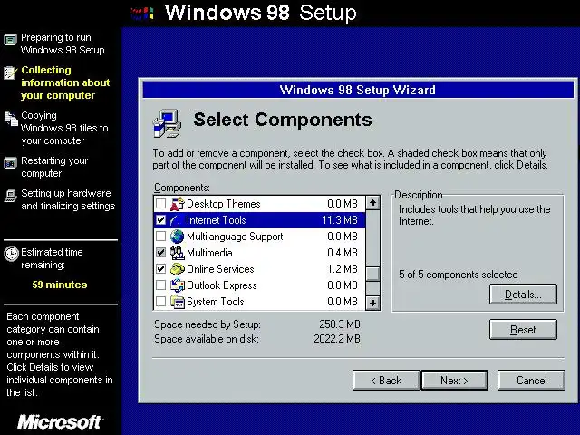Click the 5 of 5 components selected text
The height and width of the screenshot is (435, 580).
(x=459, y=275)
